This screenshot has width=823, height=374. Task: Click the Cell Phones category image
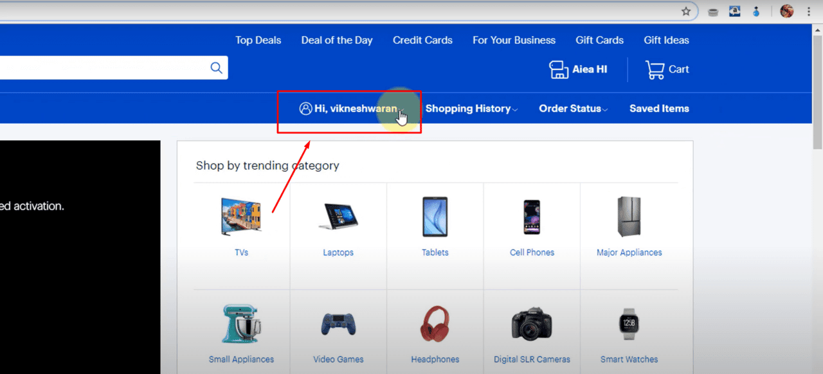point(532,217)
